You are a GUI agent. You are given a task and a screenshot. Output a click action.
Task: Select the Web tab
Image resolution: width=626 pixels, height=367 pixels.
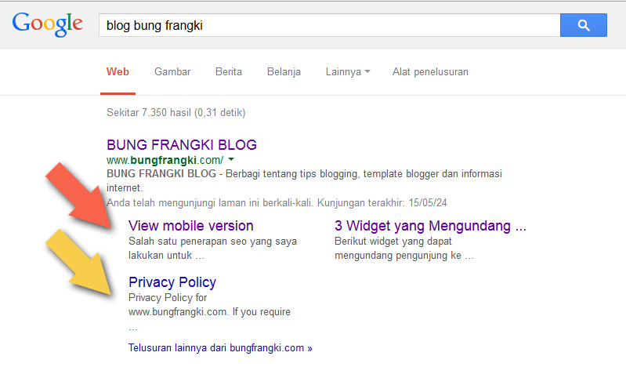tap(118, 72)
